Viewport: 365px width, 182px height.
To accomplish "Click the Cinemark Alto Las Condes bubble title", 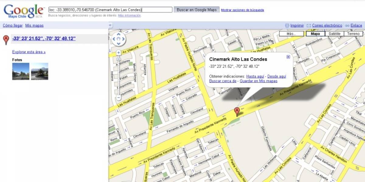I will point(238,59).
